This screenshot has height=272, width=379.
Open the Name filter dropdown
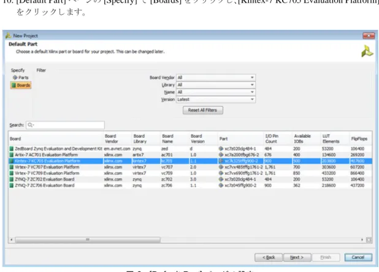point(216,92)
